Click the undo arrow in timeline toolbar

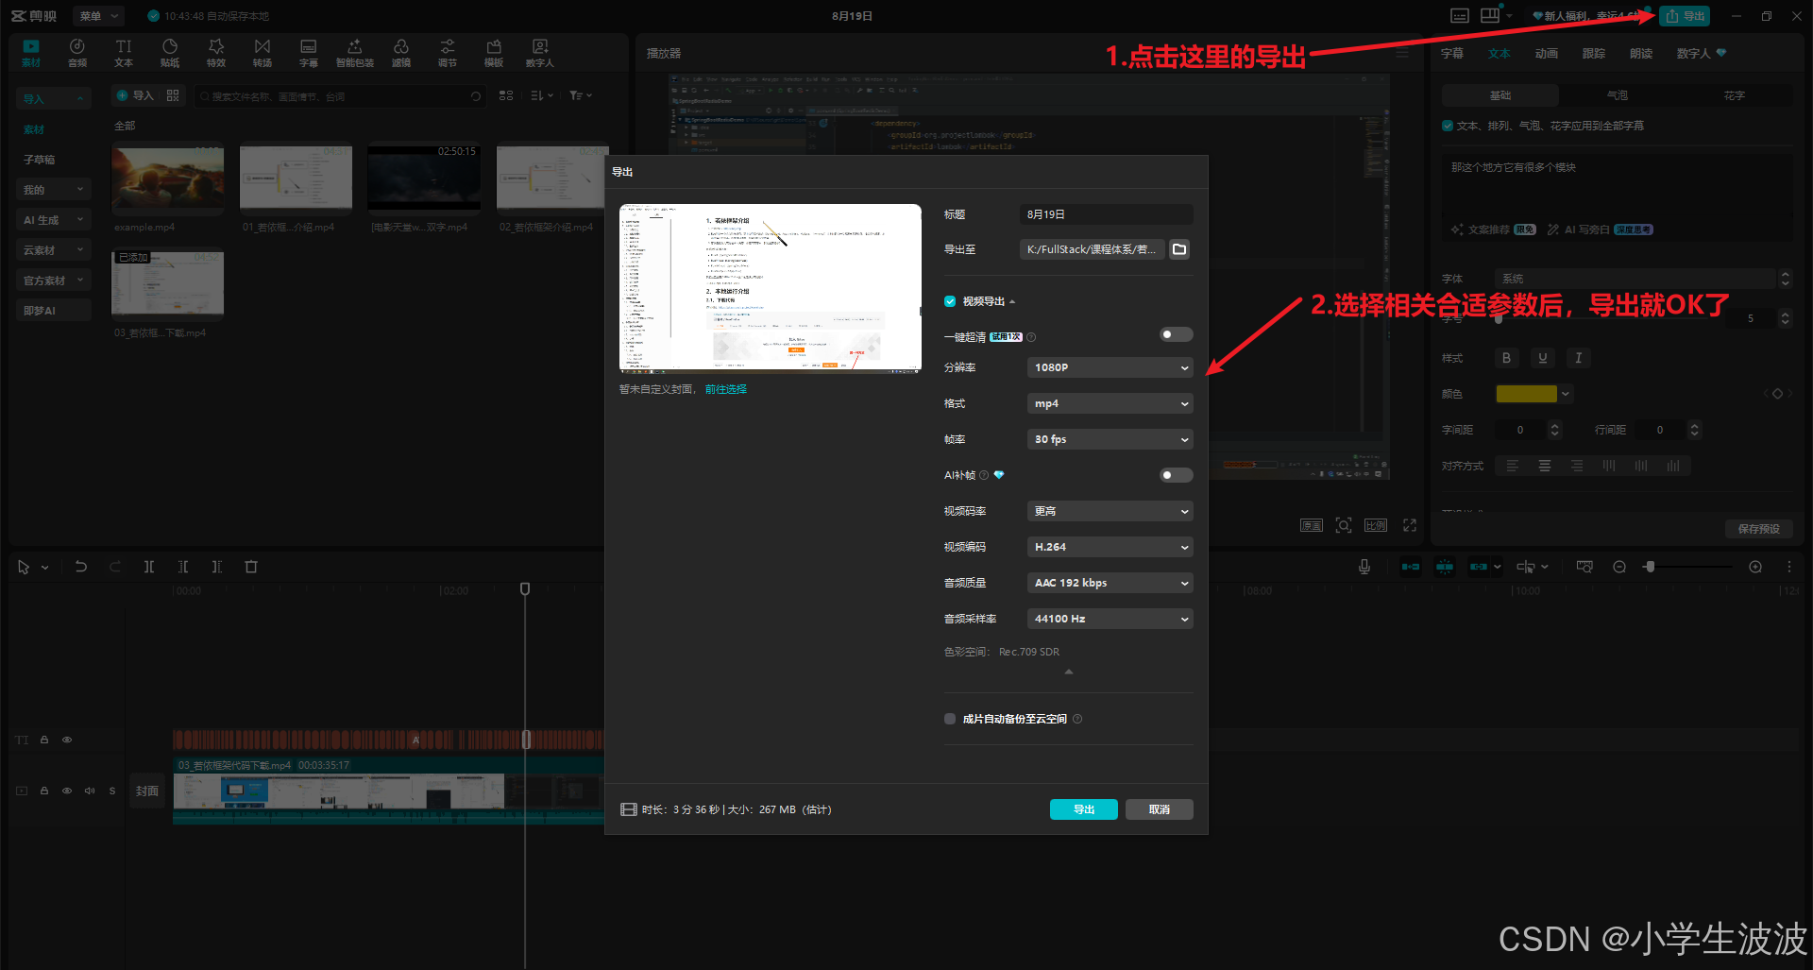pyautogui.click(x=81, y=567)
